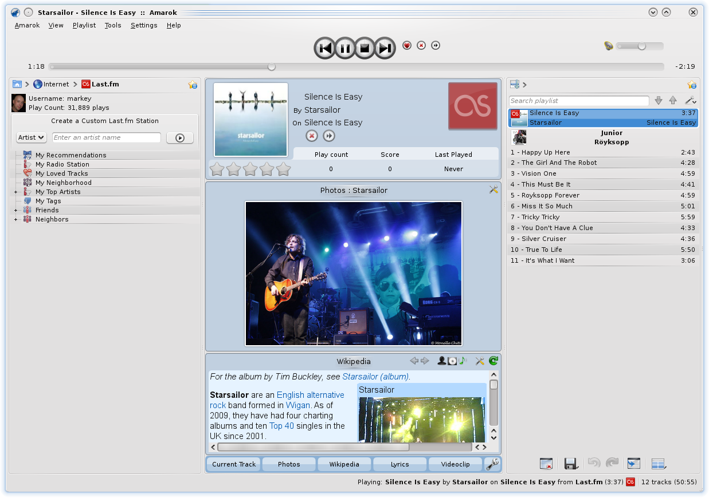Click the large Last.fm logo emblem
Screen dimensions: 709x498
(x=473, y=106)
